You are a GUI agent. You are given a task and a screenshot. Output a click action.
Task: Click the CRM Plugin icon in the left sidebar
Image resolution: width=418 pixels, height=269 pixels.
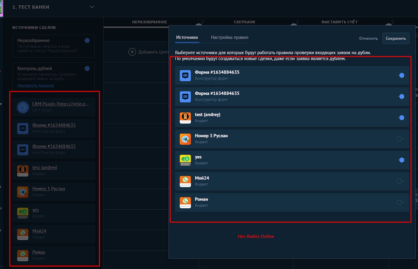pyautogui.click(x=23, y=107)
